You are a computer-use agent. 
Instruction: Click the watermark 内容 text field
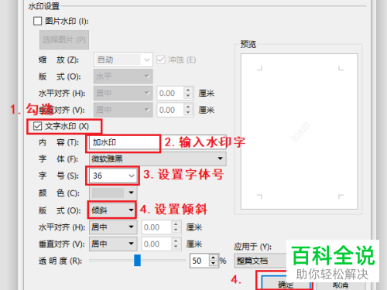coord(158,142)
